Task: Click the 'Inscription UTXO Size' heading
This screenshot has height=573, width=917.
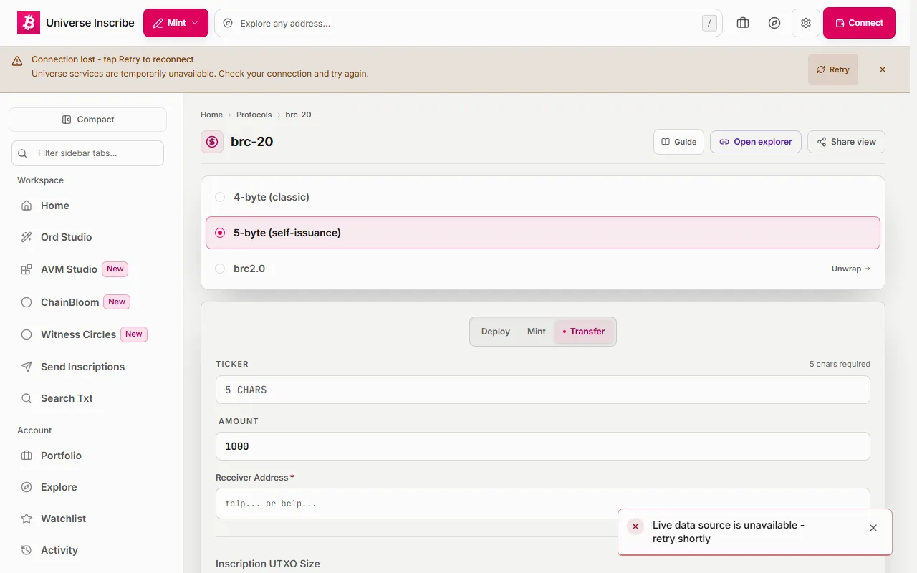Action: [268, 564]
